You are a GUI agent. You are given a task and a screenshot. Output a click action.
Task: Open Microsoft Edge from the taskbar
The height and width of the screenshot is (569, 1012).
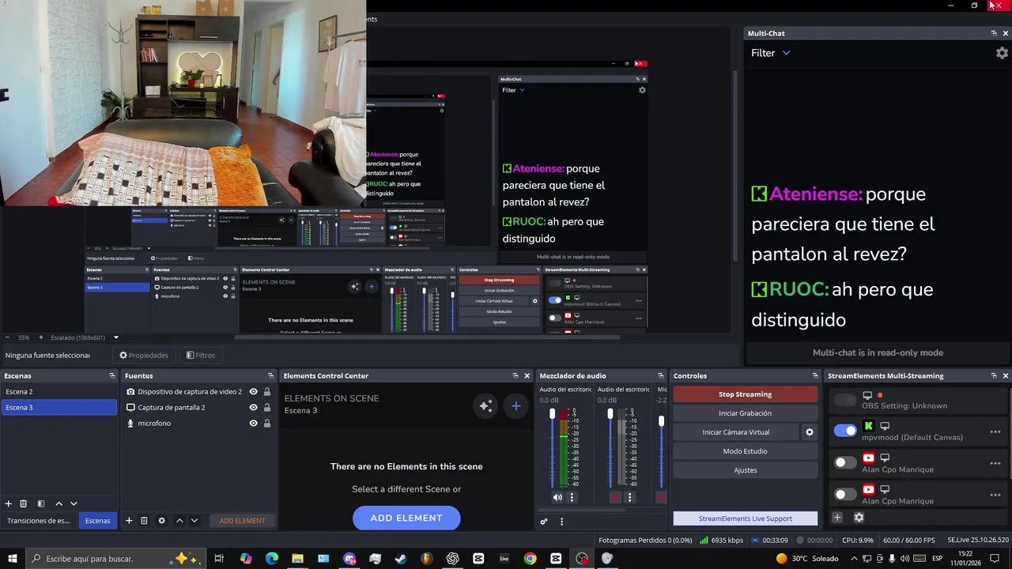[272, 559]
